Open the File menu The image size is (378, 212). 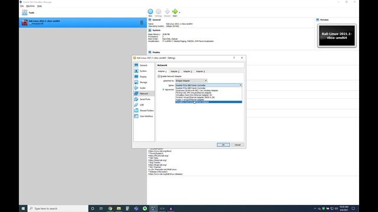pyautogui.click(x=22, y=6)
